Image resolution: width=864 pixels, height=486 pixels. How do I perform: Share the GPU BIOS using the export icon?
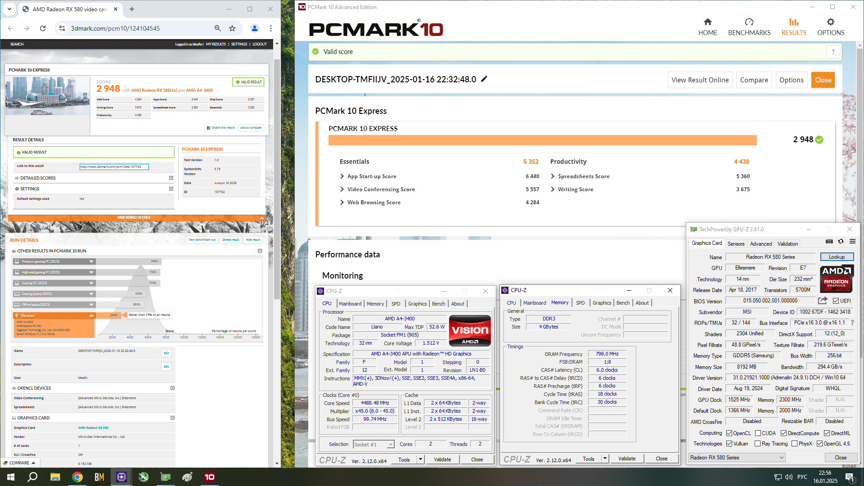(823, 301)
